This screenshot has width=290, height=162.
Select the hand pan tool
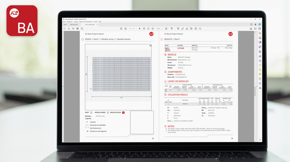pos(144,28)
